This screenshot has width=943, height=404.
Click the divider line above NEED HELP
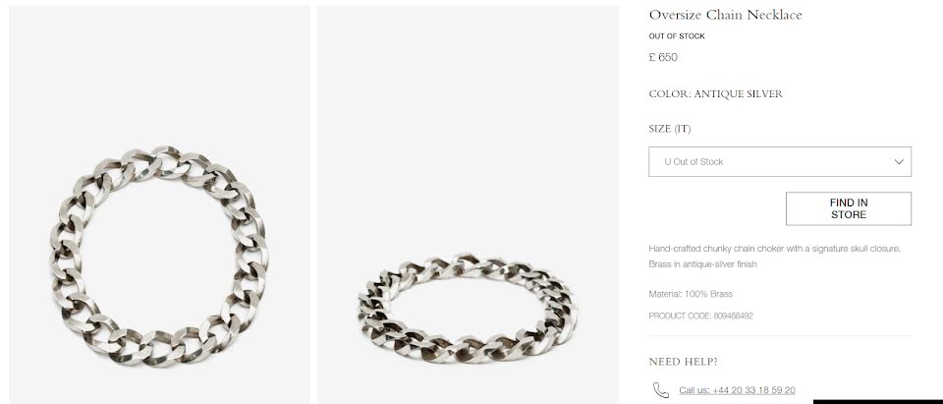(780, 336)
